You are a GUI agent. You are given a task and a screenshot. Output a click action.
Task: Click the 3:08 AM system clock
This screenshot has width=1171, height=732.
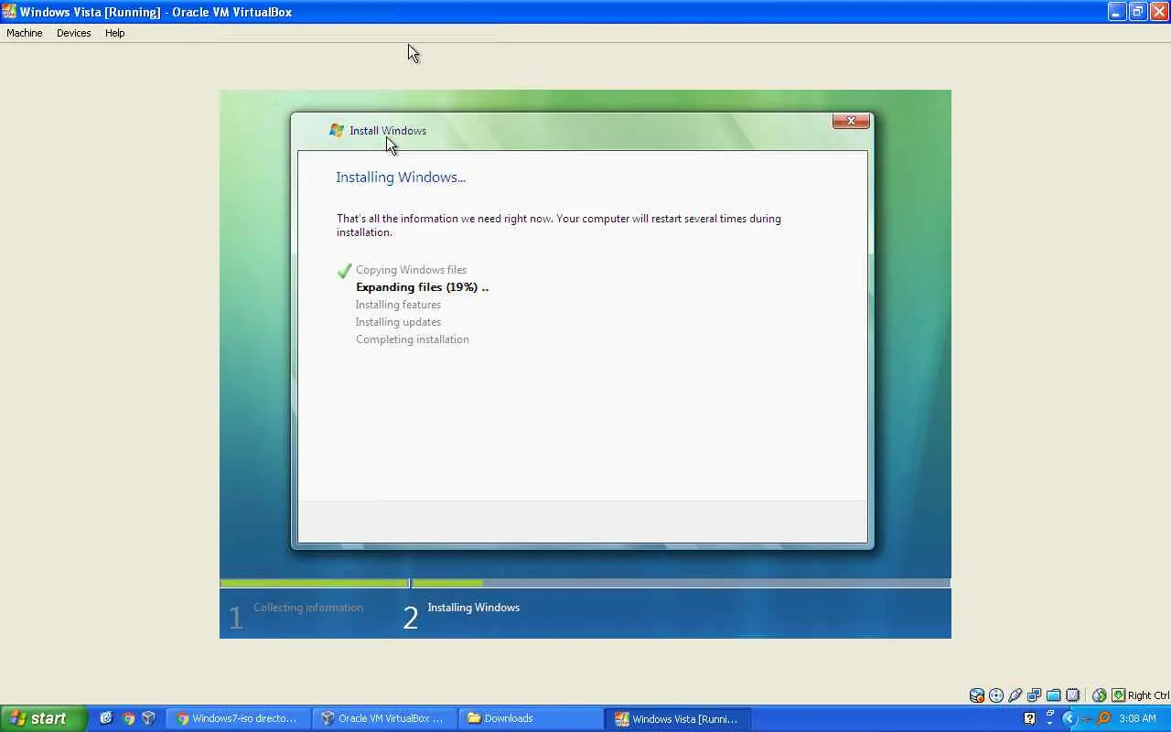pyautogui.click(x=1137, y=718)
